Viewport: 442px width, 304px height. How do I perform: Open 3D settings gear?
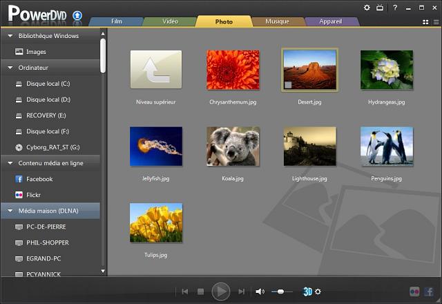click(318, 292)
